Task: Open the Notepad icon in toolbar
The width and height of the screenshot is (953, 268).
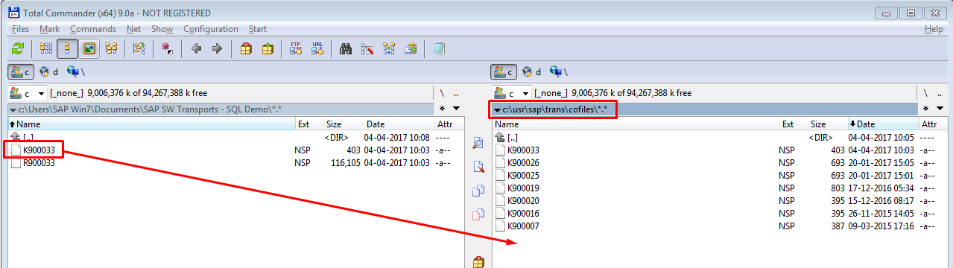Action: [x=439, y=48]
